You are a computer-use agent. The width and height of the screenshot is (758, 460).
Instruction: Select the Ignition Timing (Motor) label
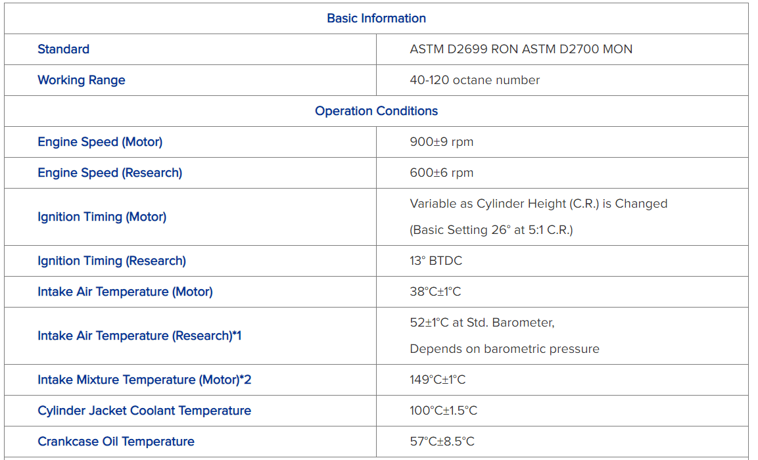(x=102, y=217)
